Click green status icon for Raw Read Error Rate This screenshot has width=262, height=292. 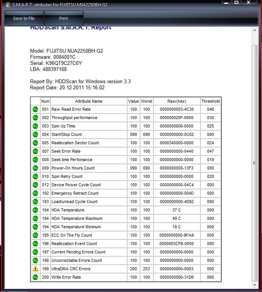pos(35,109)
